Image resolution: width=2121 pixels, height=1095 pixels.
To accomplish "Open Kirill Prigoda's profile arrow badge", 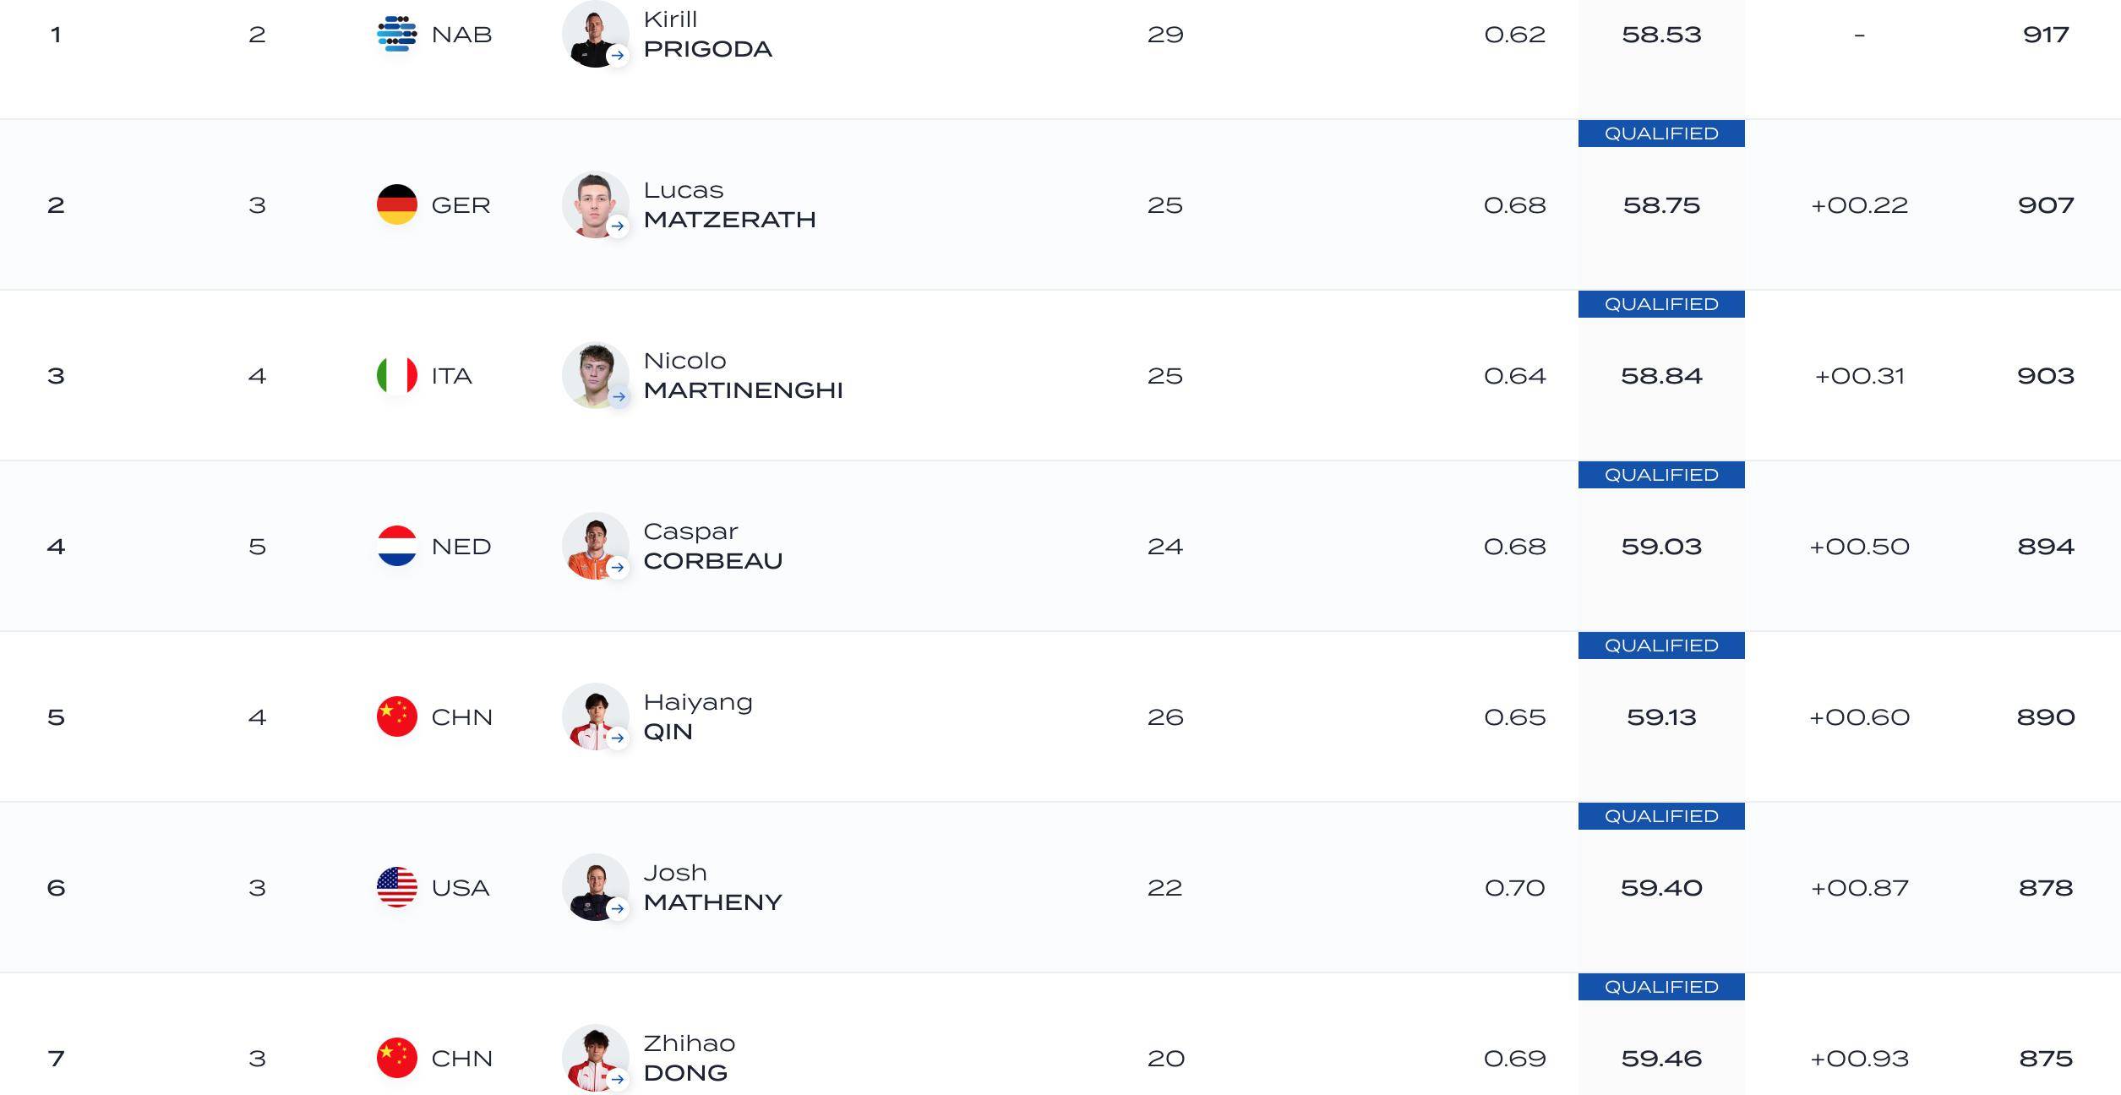I will (618, 56).
